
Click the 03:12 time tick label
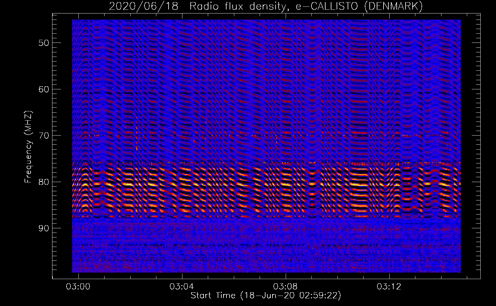point(389,287)
